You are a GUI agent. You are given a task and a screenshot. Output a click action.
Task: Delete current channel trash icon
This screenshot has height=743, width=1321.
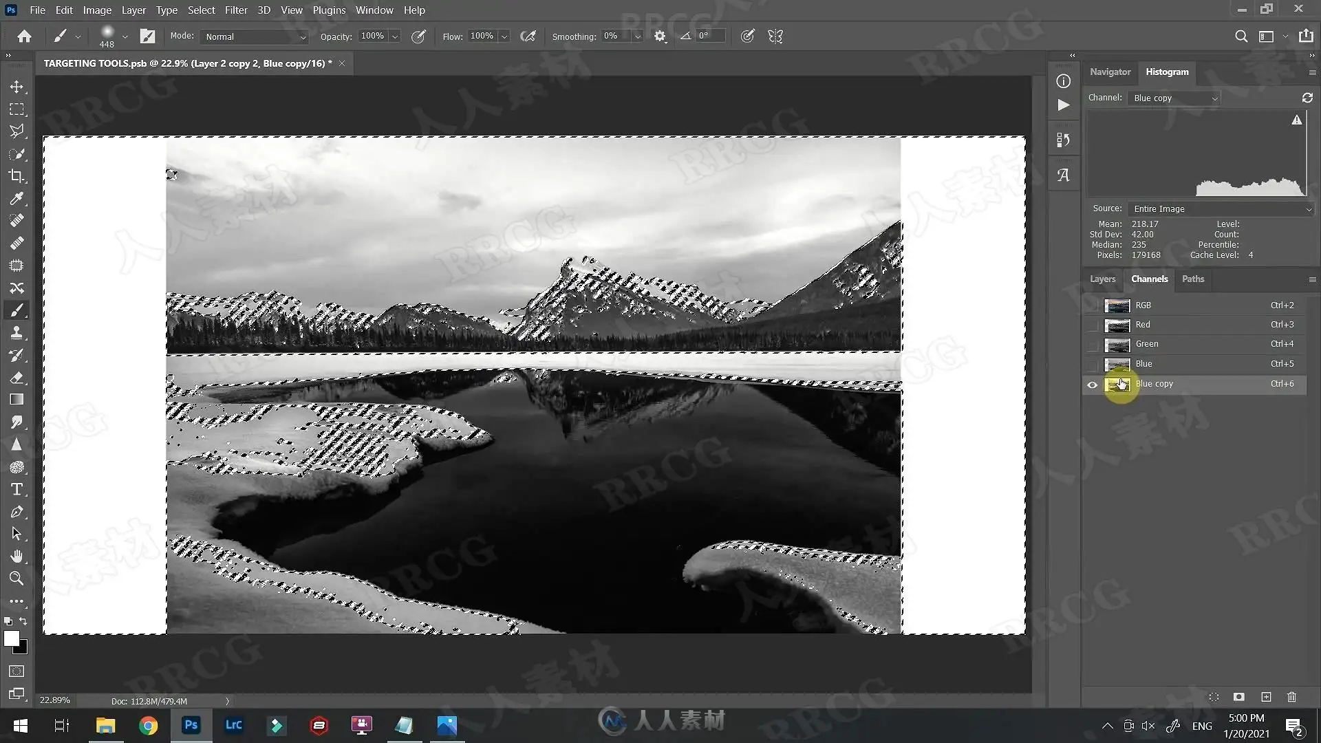(1291, 697)
